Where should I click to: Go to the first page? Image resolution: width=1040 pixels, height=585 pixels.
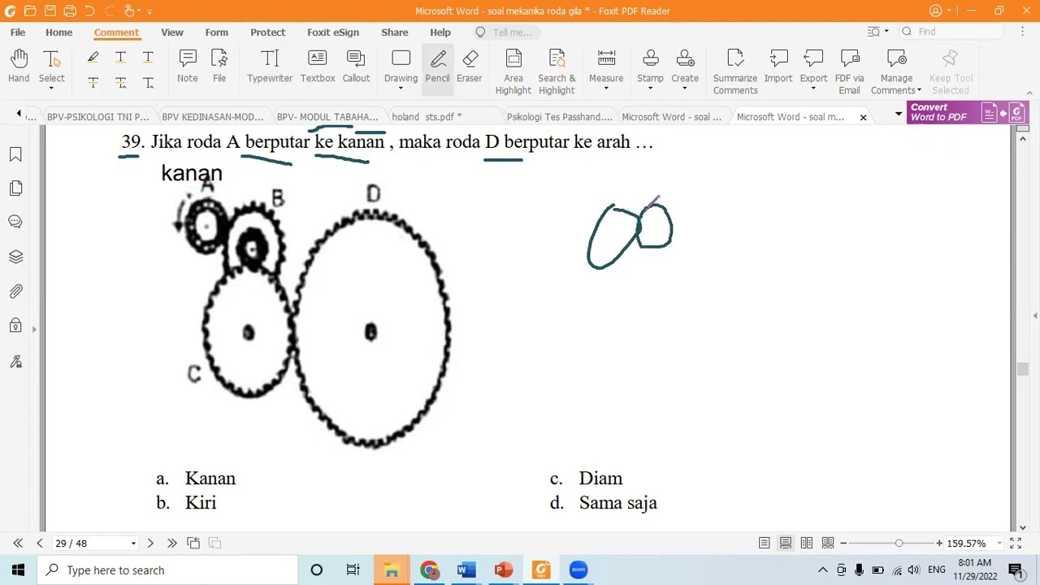click(x=18, y=543)
